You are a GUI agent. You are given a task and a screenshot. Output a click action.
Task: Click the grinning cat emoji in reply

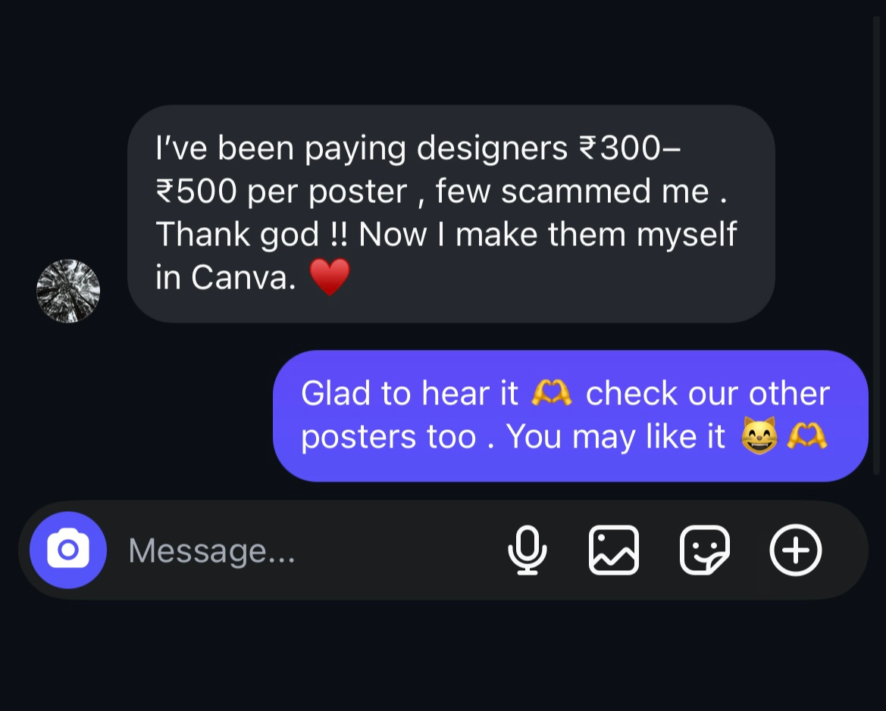click(x=759, y=436)
